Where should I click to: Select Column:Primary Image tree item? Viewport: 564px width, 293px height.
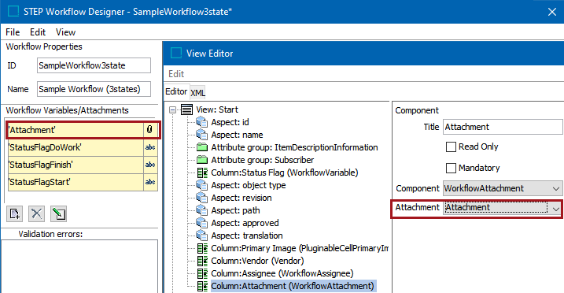300,248
